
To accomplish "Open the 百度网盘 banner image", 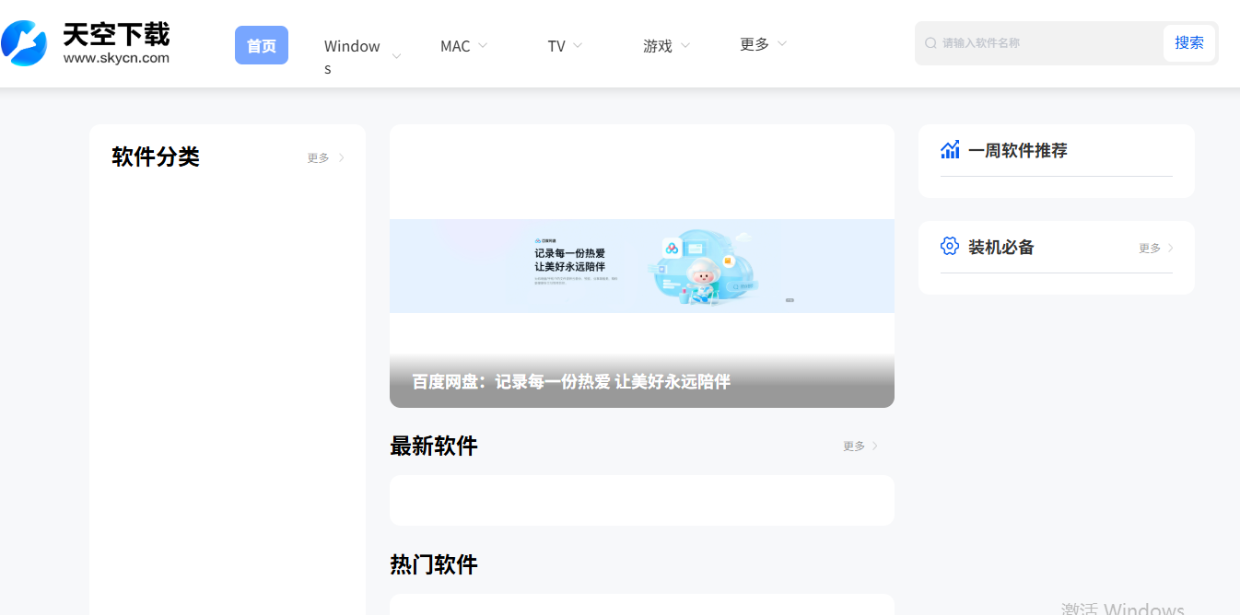I will [x=642, y=266].
